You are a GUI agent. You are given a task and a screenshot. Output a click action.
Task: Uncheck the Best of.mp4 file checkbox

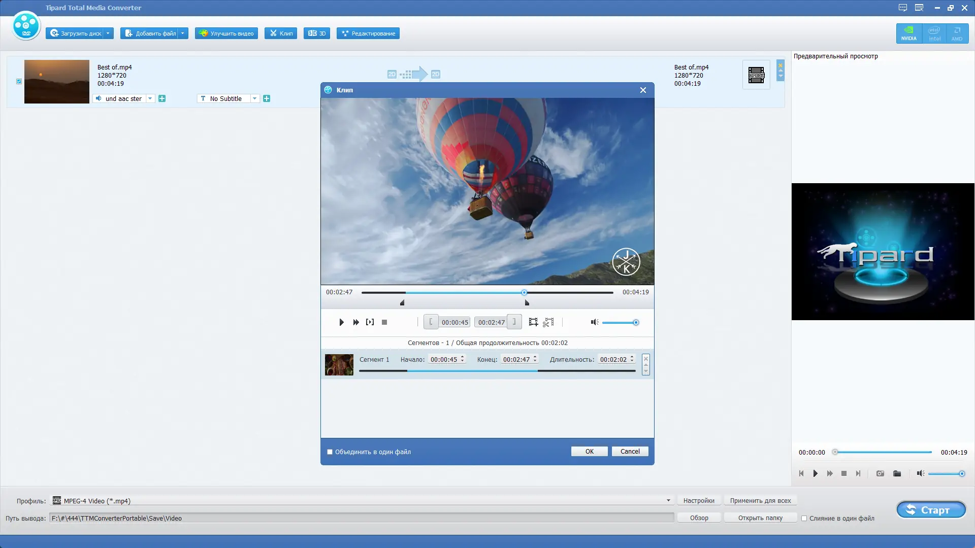click(x=19, y=81)
